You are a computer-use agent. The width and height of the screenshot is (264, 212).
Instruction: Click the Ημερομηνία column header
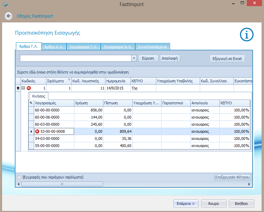[118, 81]
